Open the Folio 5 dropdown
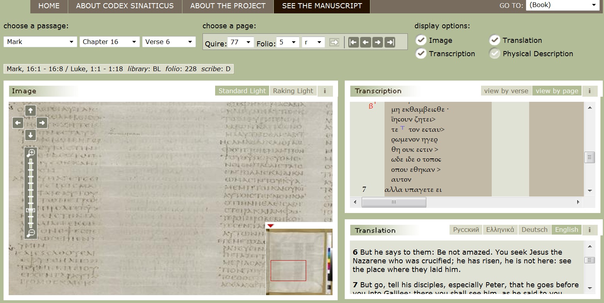 (288, 42)
